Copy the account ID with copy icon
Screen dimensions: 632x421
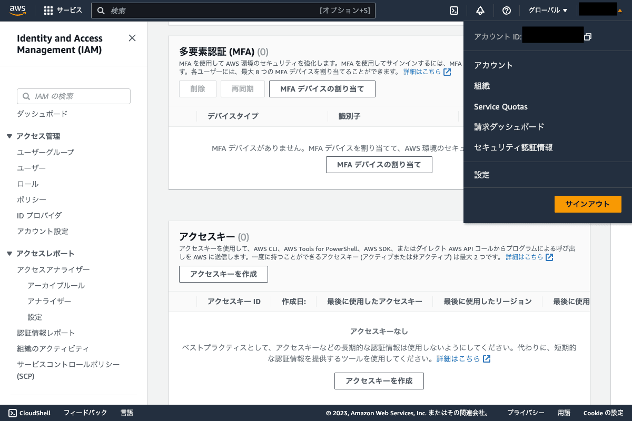(x=588, y=37)
